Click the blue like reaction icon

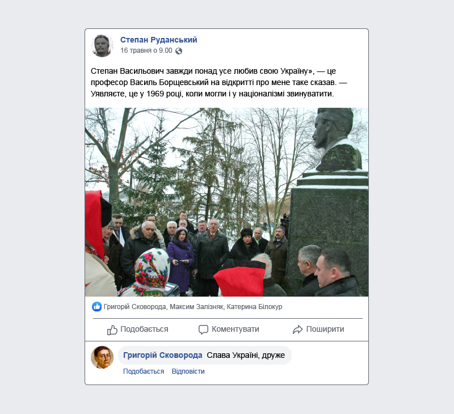coord(96,307)
